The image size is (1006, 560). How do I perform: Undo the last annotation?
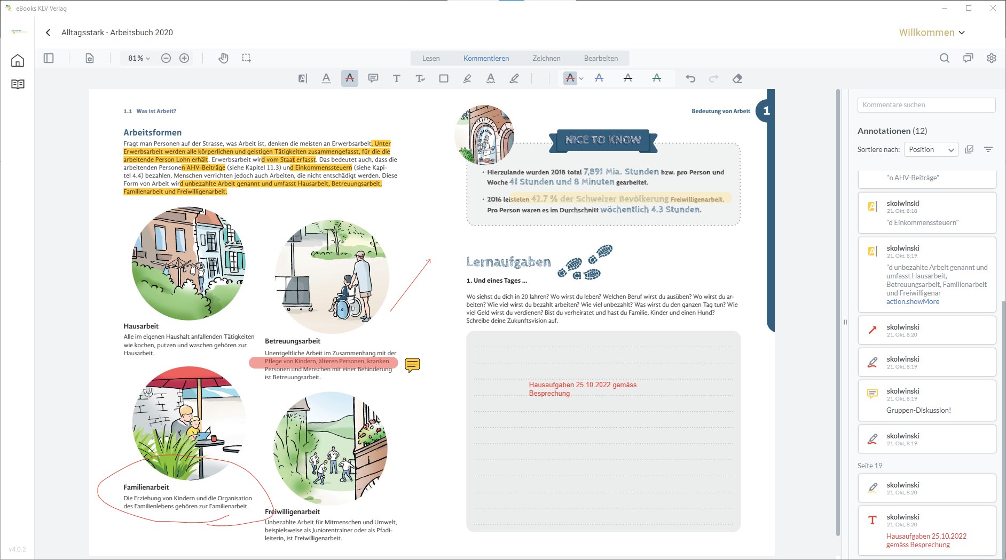tap(690, 78)
